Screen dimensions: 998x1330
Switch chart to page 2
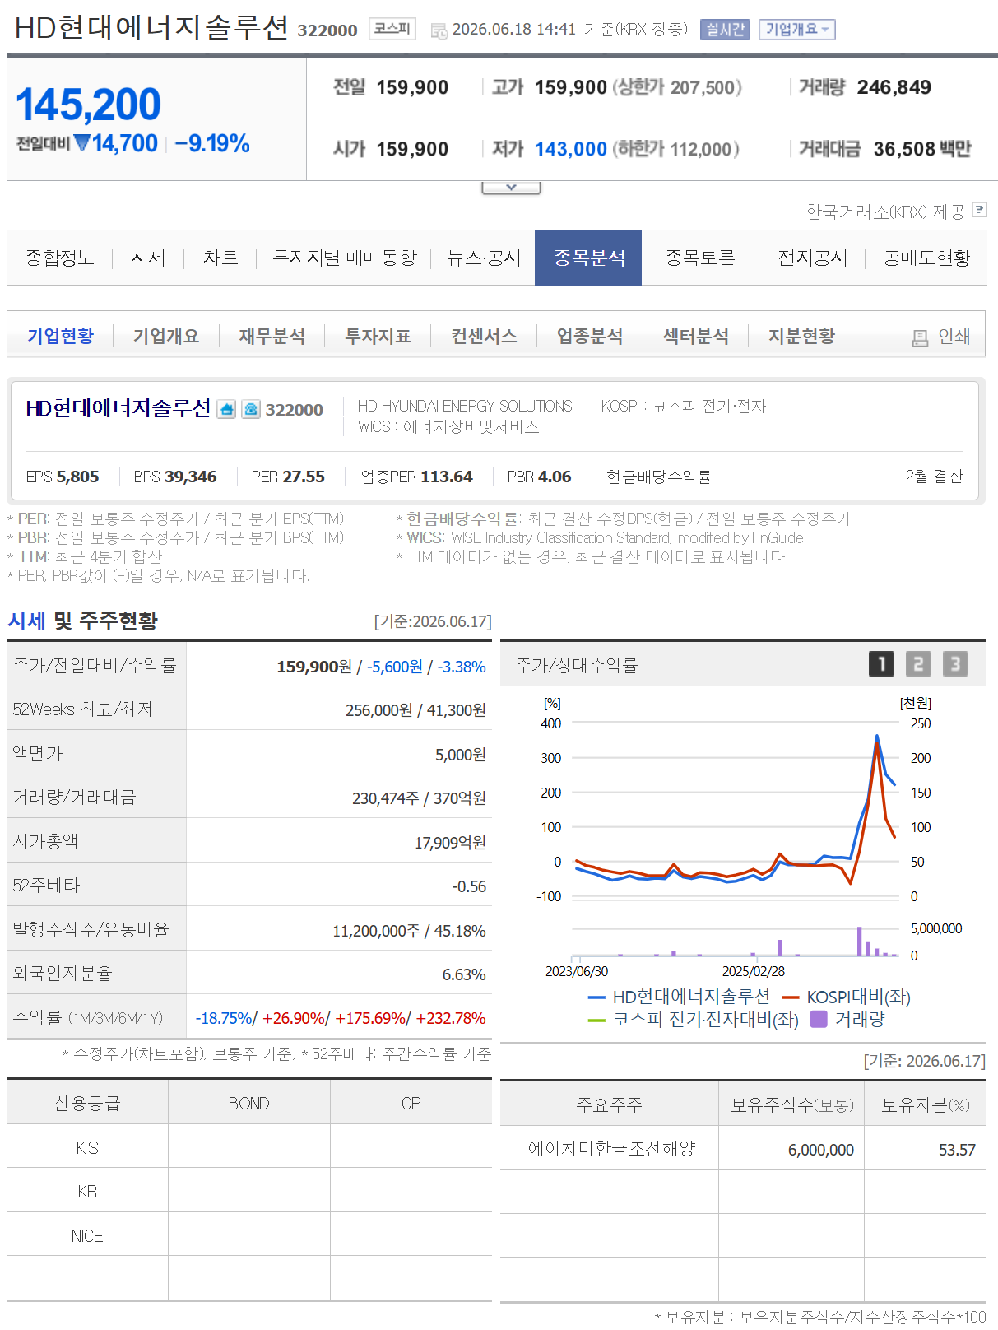(x=918, y=663)
